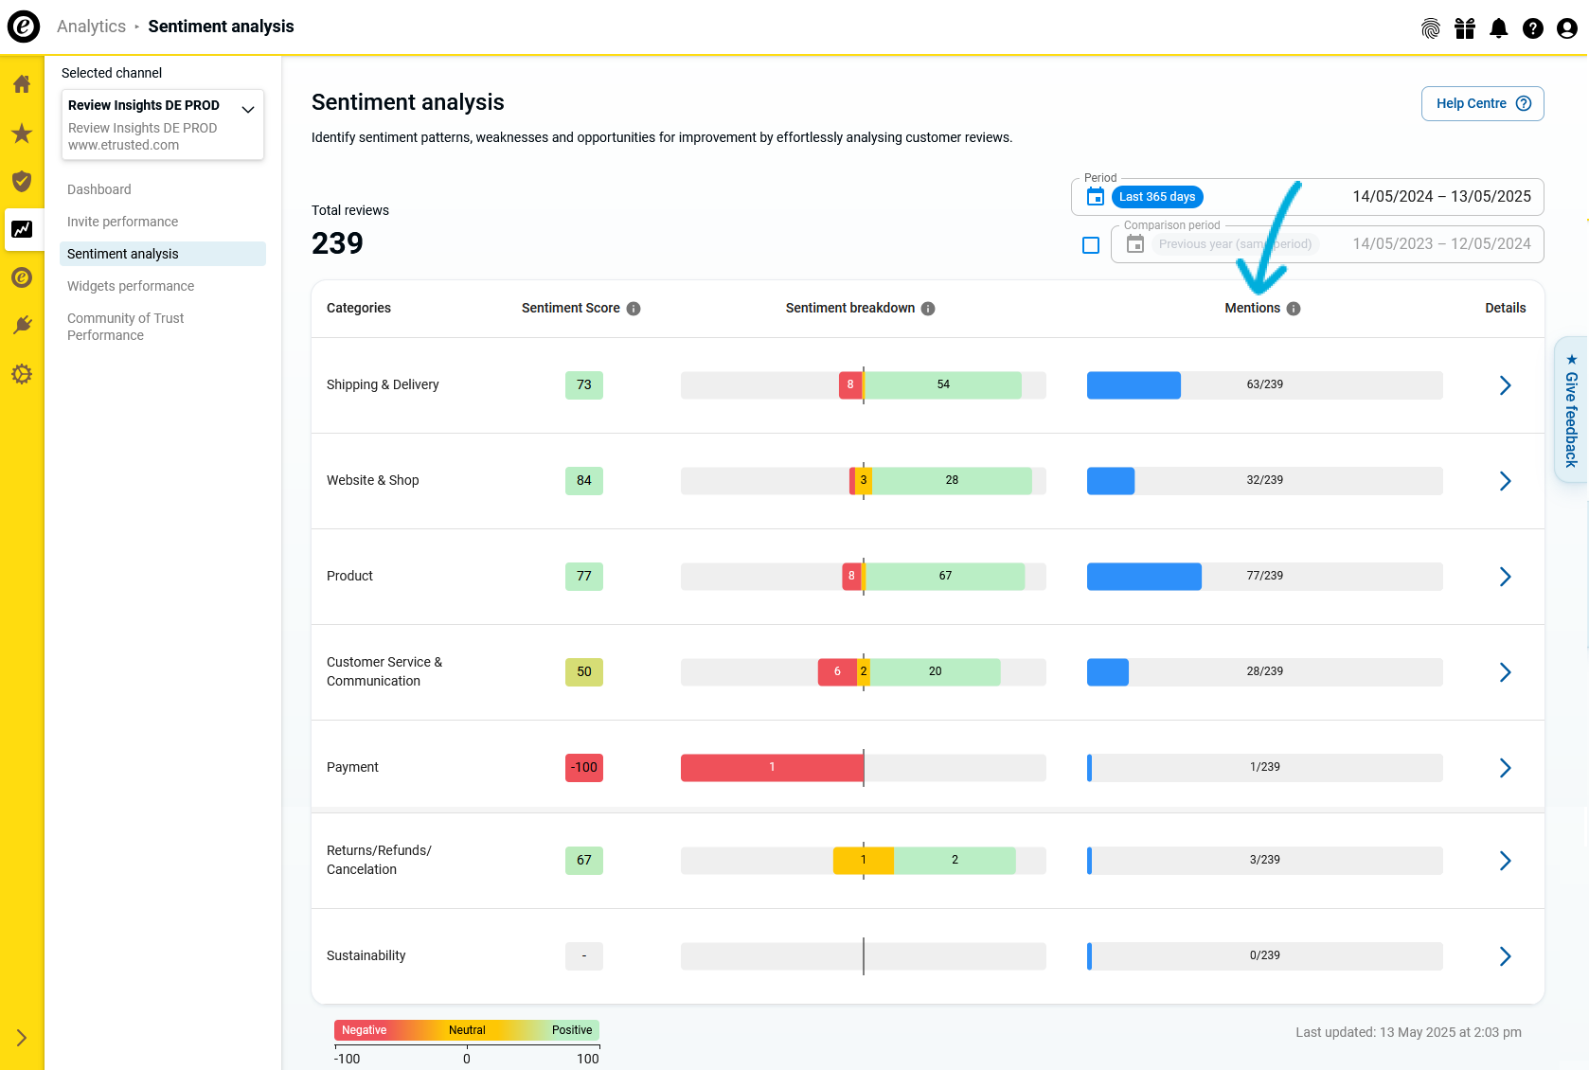Viewport: 1589px width, 1070px height.
Task: Click the Last updated timestamp text
Action: point(1409,1033)
